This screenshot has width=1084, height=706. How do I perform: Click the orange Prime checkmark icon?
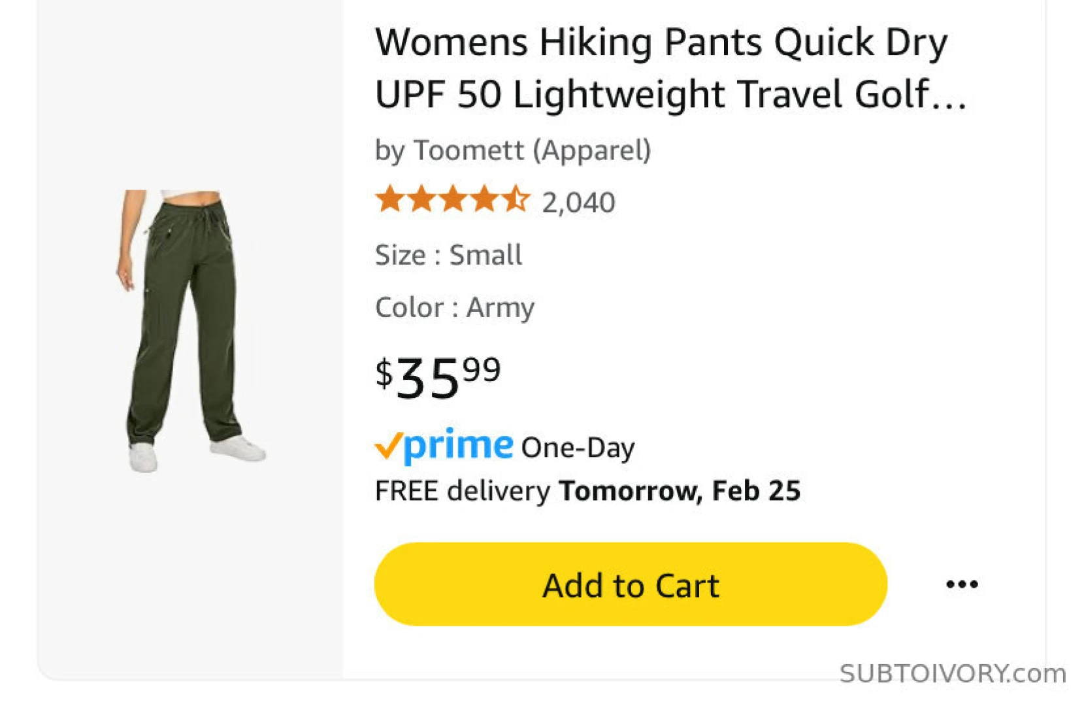coord(387,446)
